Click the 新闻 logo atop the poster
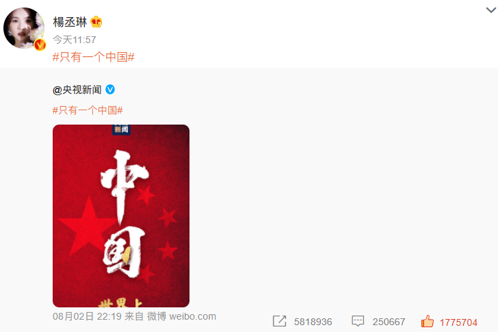The width and height of the screenshot is (498, 332). 121,129
